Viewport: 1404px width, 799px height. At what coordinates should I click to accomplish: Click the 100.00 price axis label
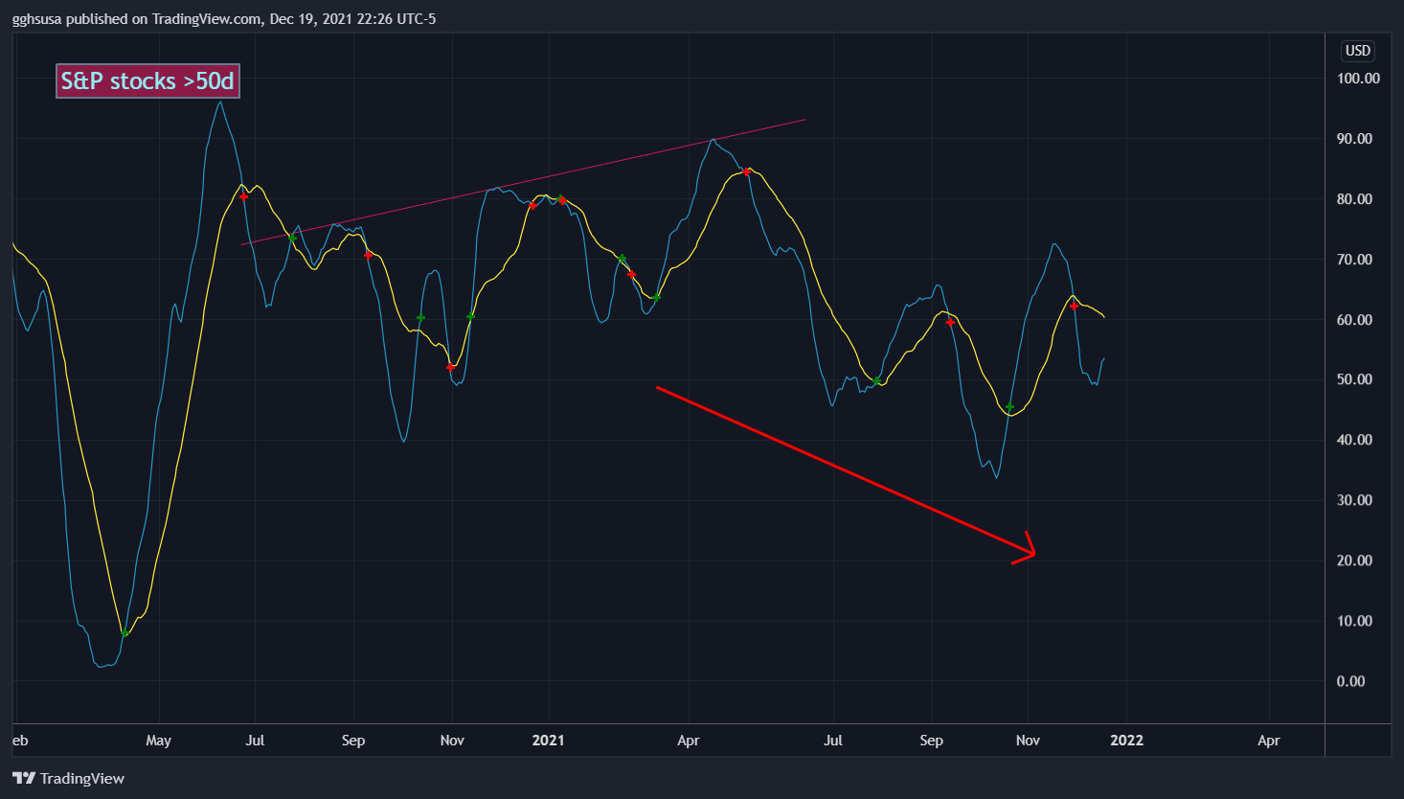tap(1358, 79)
